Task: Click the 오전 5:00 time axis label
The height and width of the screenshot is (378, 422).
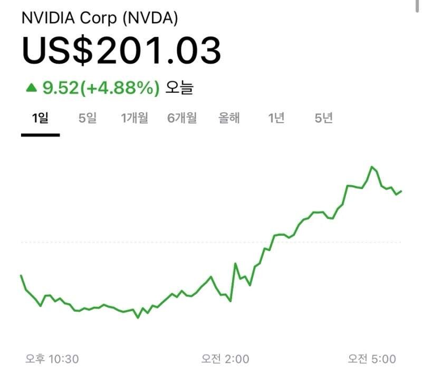Action: [x=371, y=359]
